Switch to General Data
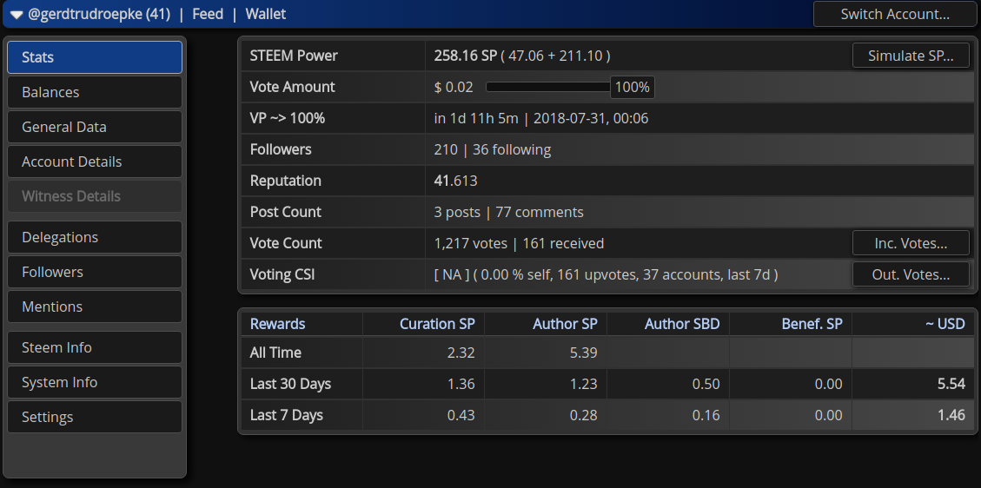The image size is (981, 488). coord(95,127)
